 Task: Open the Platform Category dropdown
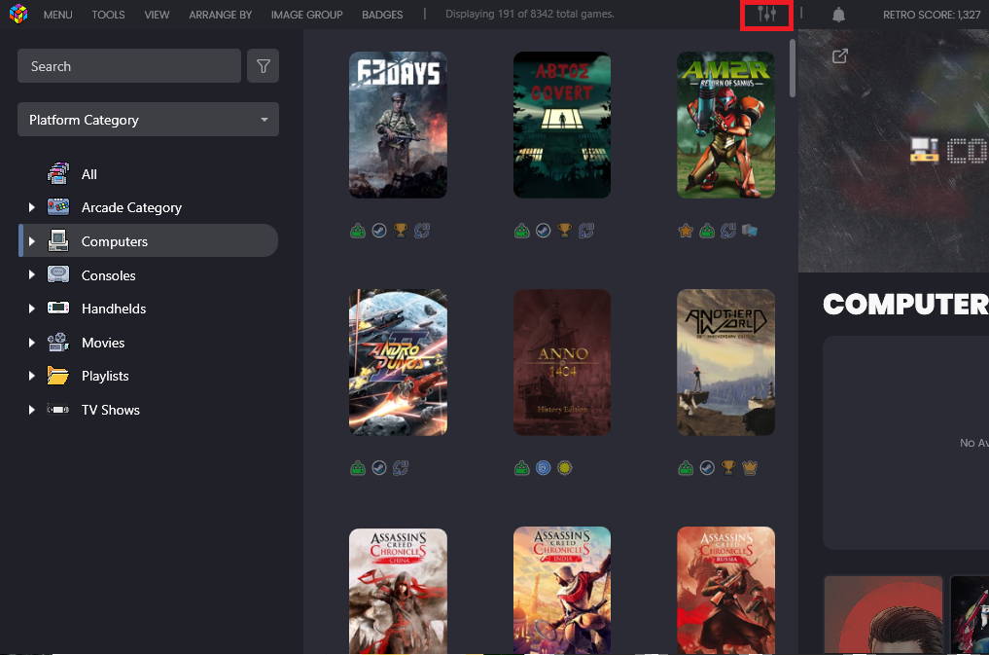[148, 120]
